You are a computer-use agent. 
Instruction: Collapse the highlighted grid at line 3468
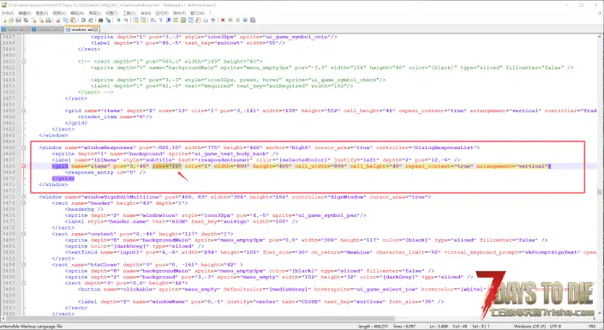click(x=23, y=166)
